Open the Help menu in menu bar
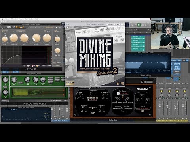The width and height of the screenshot is (190, 142). (x=37, y=19)
